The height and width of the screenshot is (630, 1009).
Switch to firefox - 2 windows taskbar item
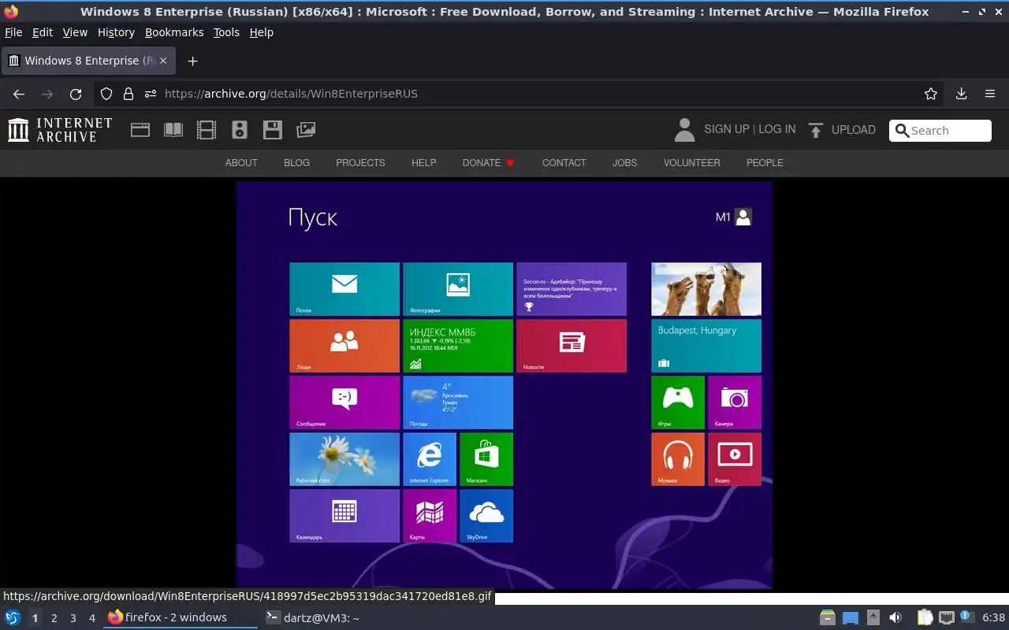[181, 617]
